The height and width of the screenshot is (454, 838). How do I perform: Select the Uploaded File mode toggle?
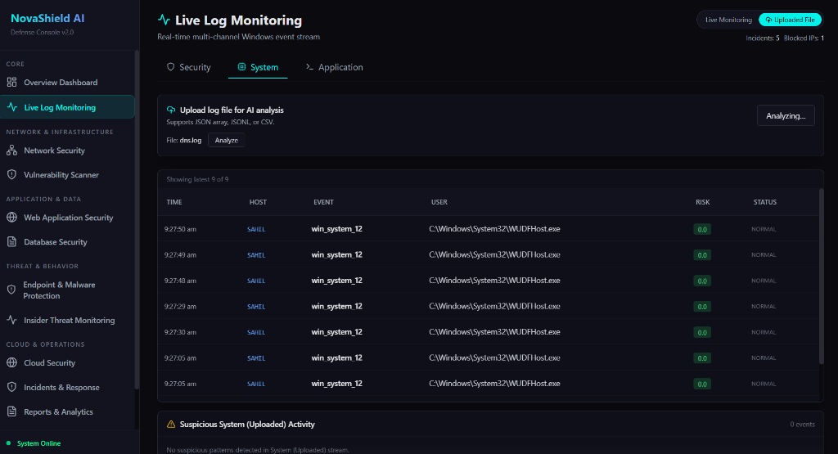pos(790,20)
